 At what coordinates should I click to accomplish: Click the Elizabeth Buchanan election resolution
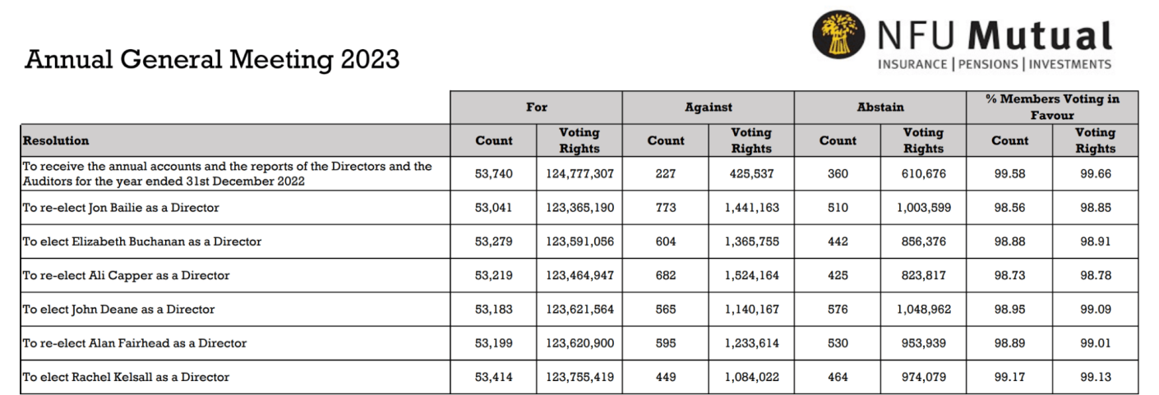(x=142, y=241)
